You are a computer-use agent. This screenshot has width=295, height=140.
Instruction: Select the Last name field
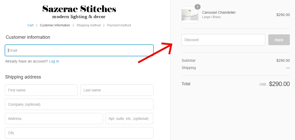(117, 90)
